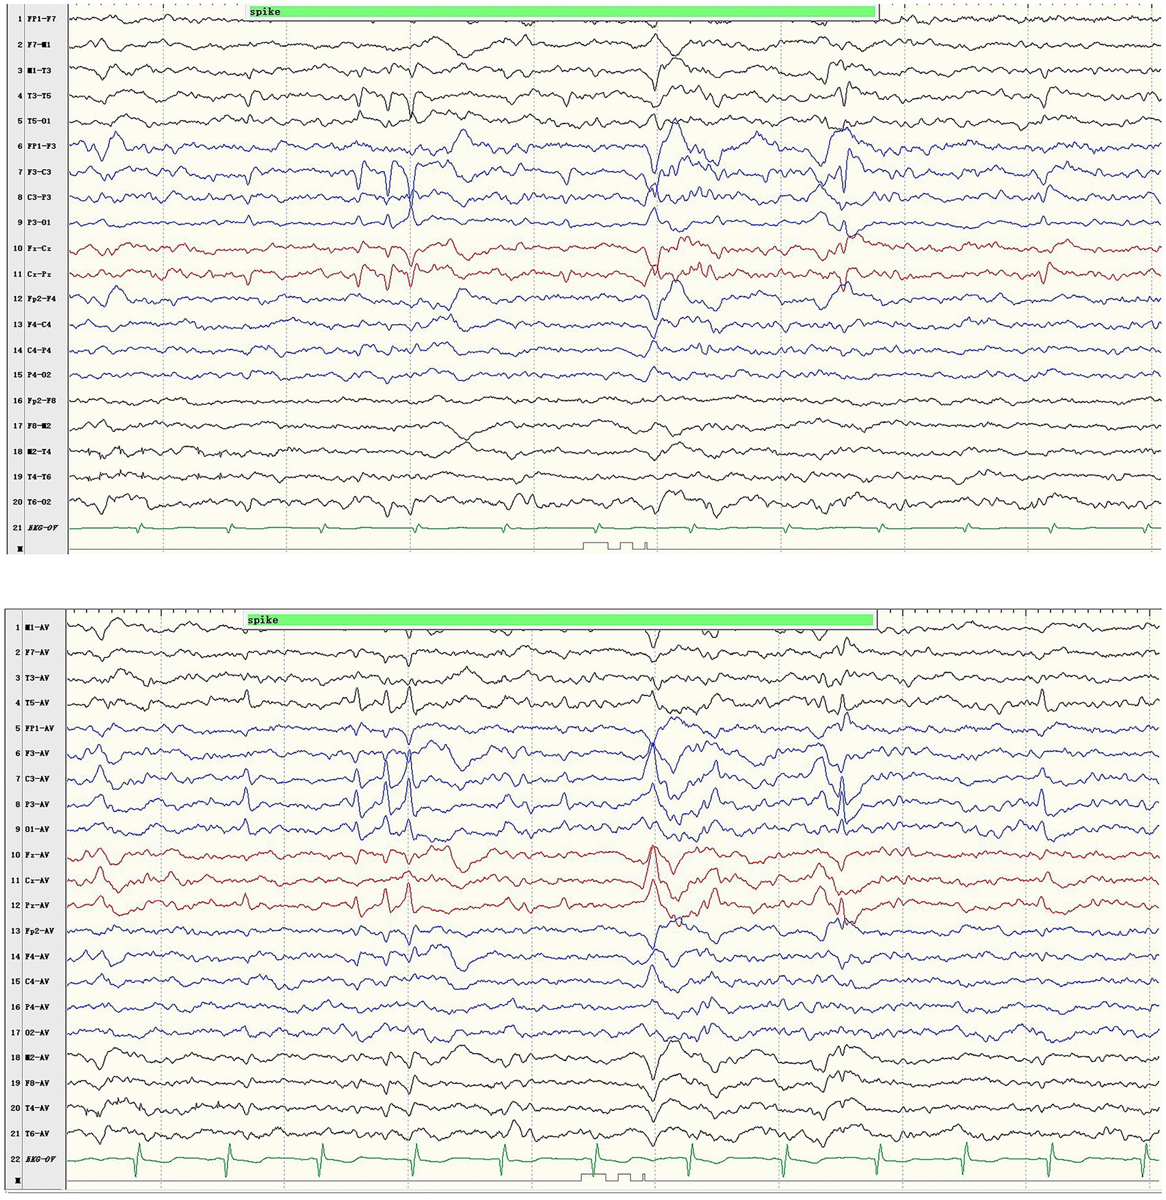
Task: Click the T5-AV channel label
Action: coord(37,703)
